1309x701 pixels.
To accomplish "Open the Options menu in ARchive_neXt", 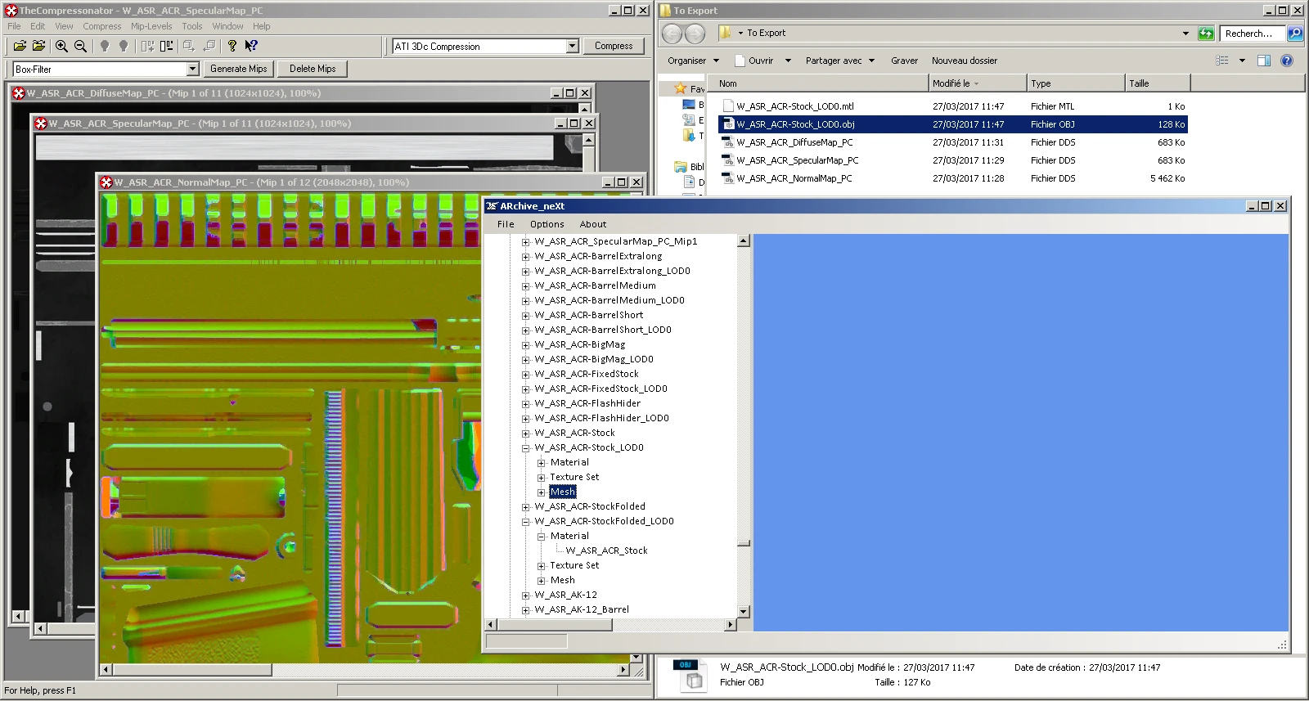I will tap(547, 224).
